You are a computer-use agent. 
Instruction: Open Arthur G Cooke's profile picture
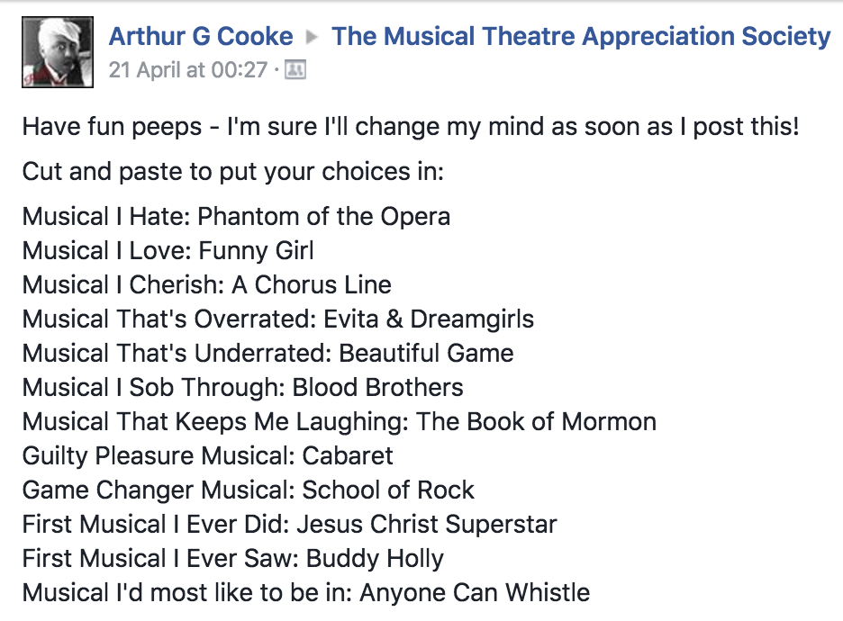click(x=58, y=52)
